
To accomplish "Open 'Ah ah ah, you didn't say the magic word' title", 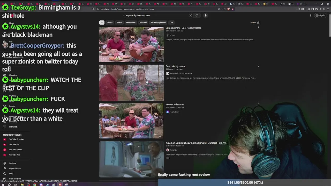I will click(196, 143).
